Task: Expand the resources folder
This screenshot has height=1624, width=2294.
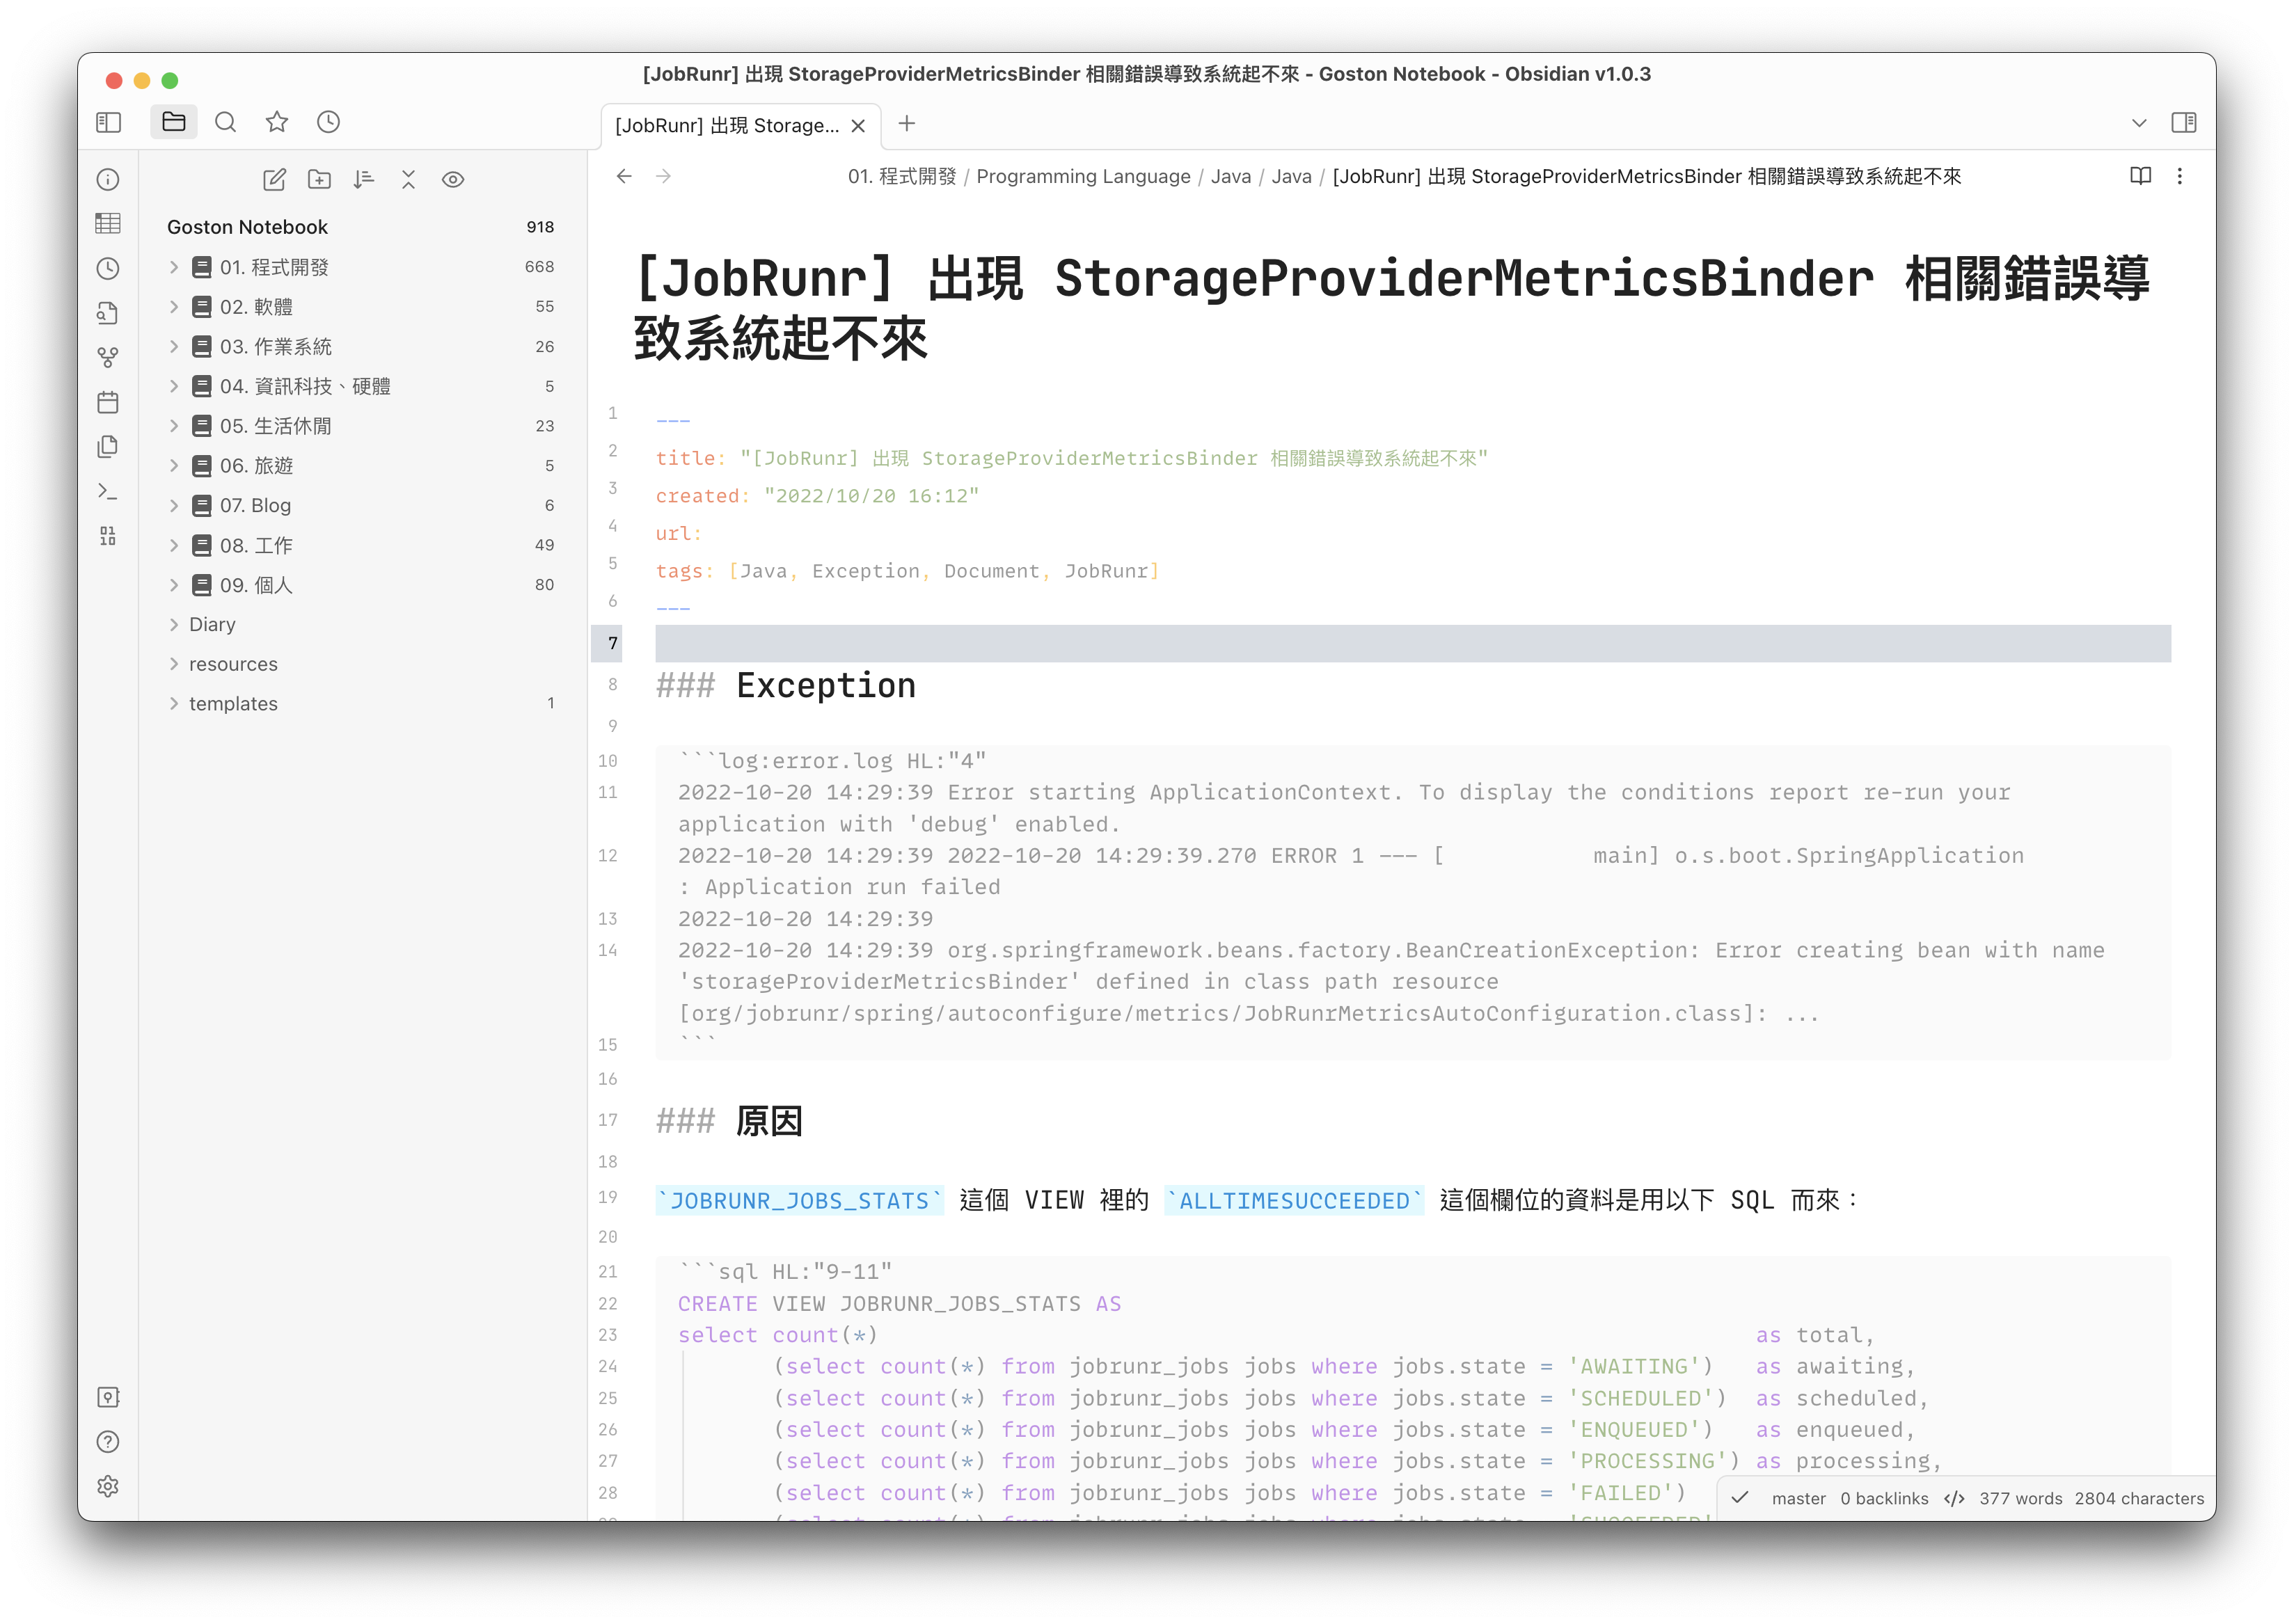Action: [171, 664]
